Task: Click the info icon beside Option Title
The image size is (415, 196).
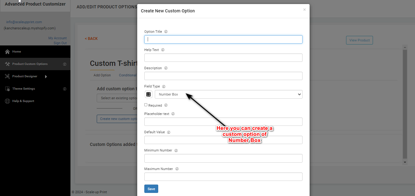Action: point(166,32)
